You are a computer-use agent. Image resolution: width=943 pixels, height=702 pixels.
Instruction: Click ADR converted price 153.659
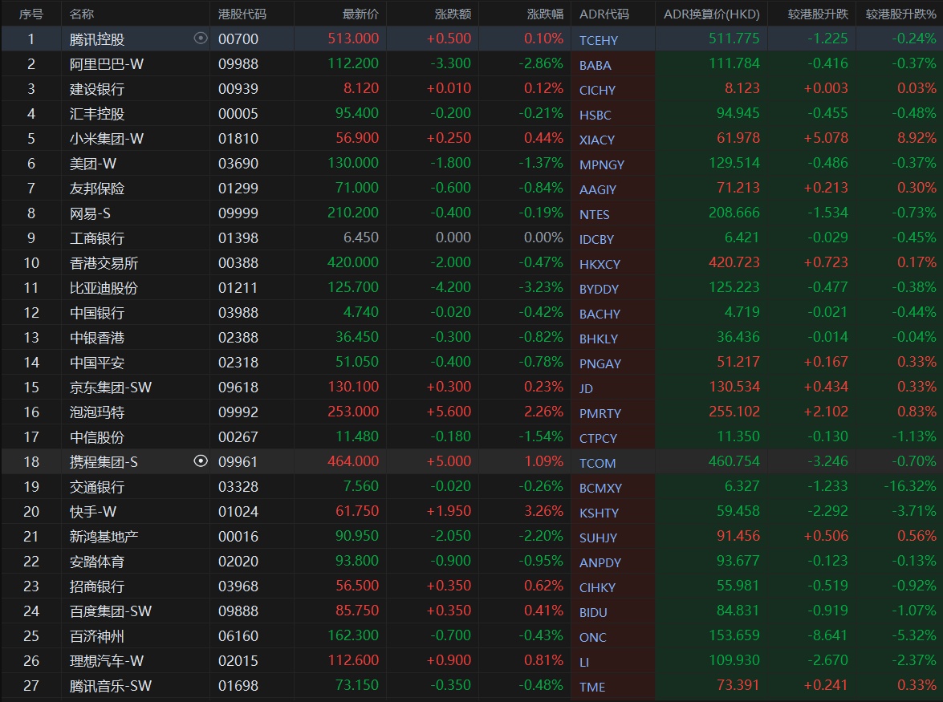734,635
